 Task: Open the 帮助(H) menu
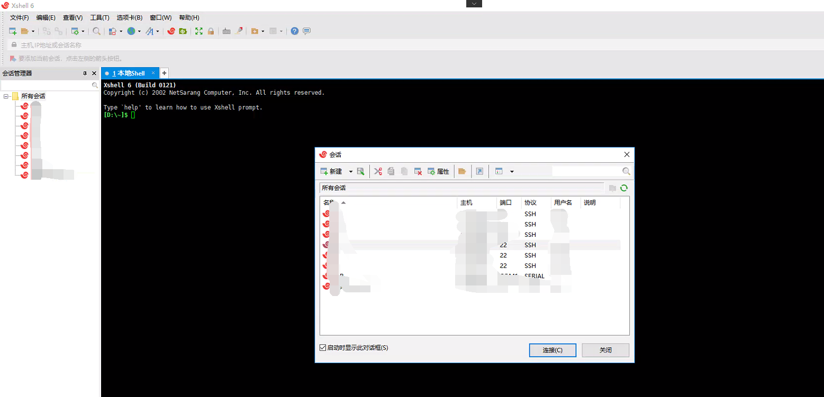(x=189, y=17)
